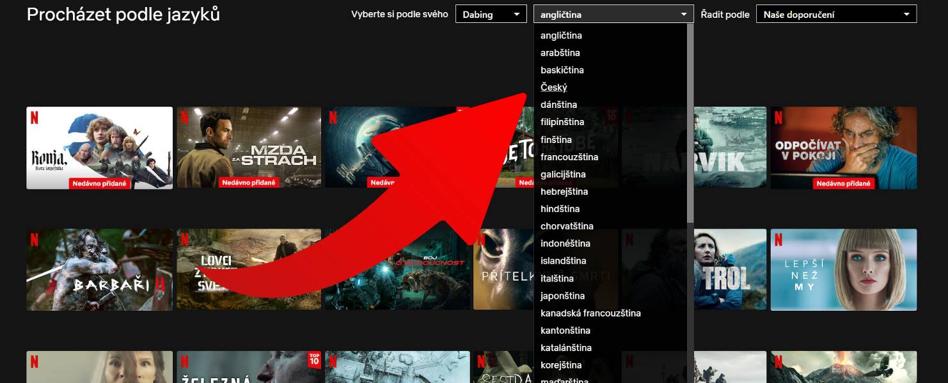
Task: Select indonéština language option
Action: pos(565,243)
